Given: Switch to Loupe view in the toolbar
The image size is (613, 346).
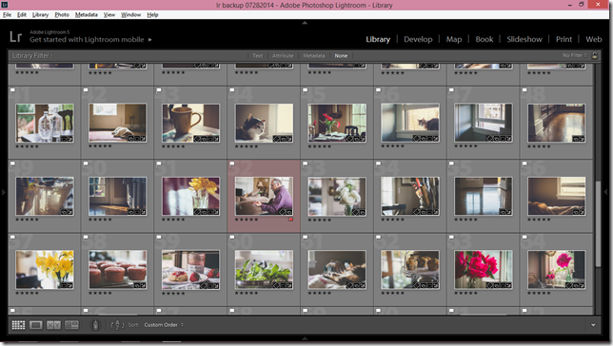Looking at the screenshot, I should click(36, 325).
